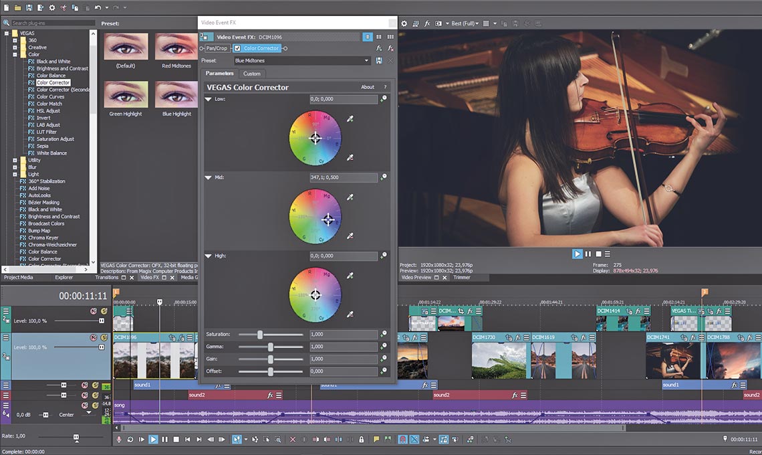Select the White Balance plug-in

click(x=51, y=153)
